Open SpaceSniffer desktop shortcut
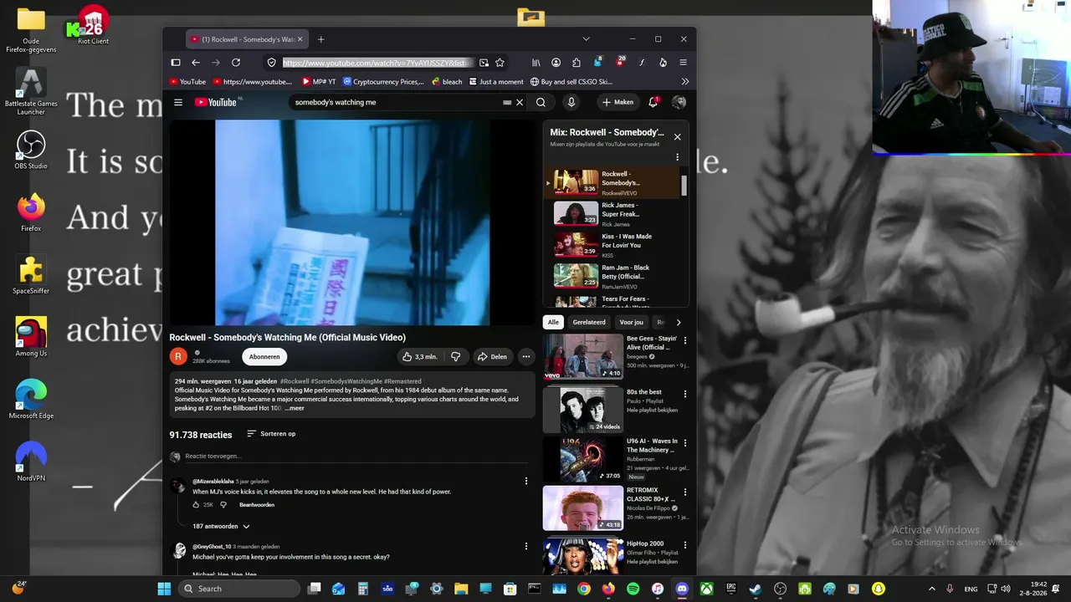1071x602 pixels. 31,274
